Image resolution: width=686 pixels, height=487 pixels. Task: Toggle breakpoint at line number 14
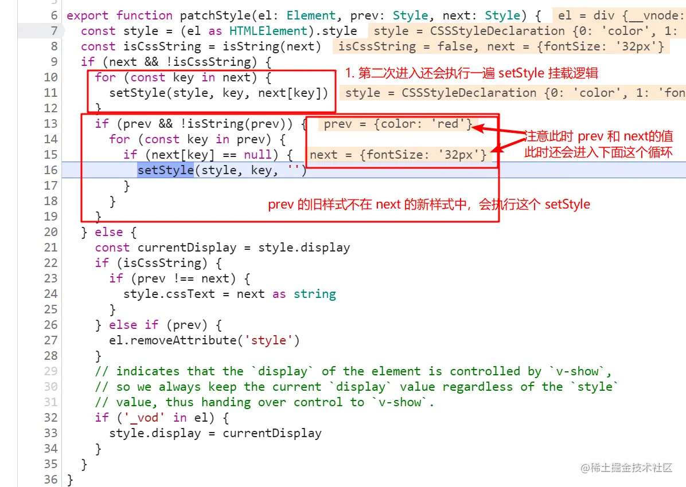(50, 139)
